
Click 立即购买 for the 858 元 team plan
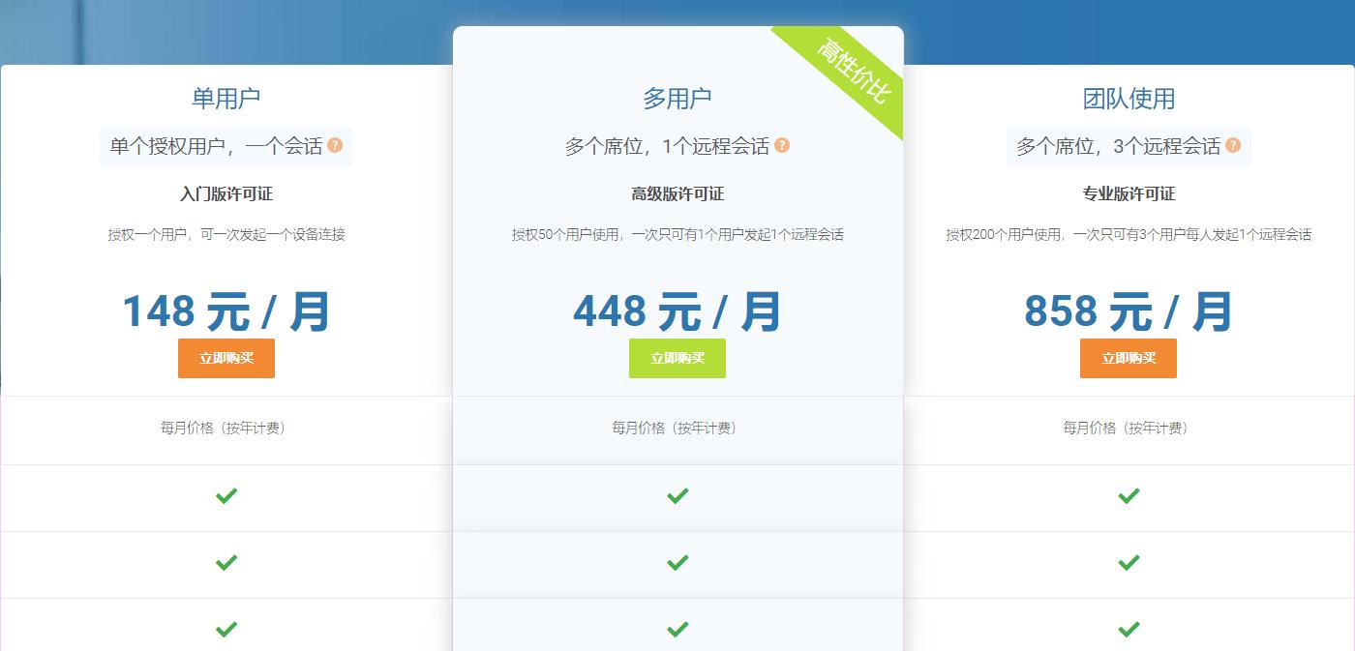(x=1128, y=358)
